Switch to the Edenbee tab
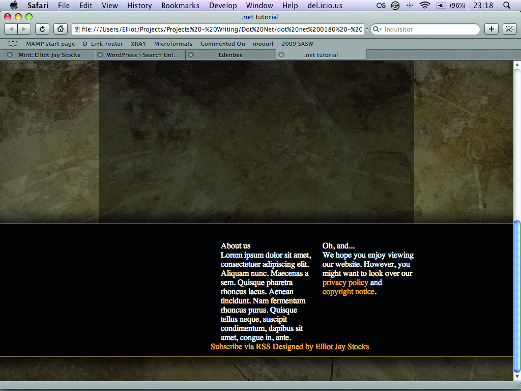Screen dimensions: 521x391 [230, 55]
